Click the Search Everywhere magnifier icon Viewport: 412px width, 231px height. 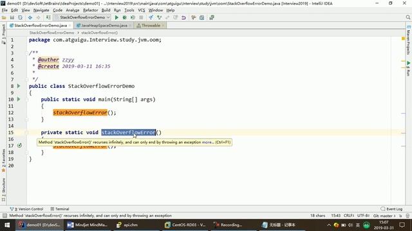pos(407,17)
